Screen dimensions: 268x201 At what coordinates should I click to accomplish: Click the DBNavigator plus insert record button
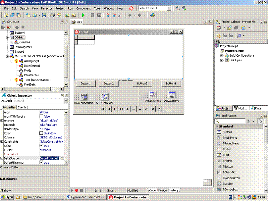tap(127, 109)
